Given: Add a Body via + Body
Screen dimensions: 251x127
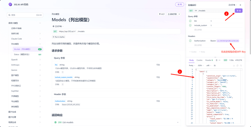Looking at the screenshot, I should pyautogui.click(x=202, y=52).
